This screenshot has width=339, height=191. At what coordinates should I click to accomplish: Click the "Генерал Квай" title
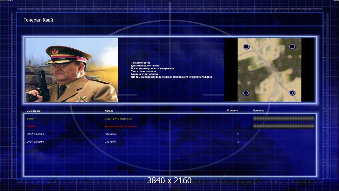pyautogui.click(x=38, y=20)
